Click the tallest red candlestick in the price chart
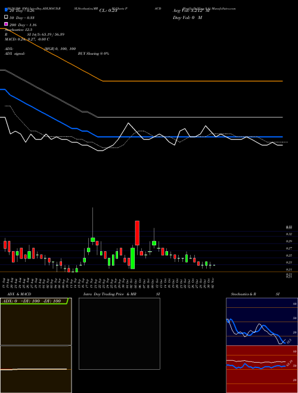 [137, 233]
